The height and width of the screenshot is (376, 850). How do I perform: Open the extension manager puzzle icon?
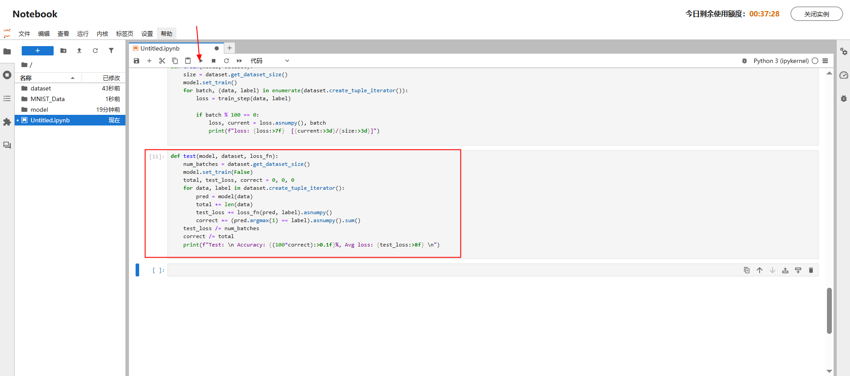tap(7, 122)
